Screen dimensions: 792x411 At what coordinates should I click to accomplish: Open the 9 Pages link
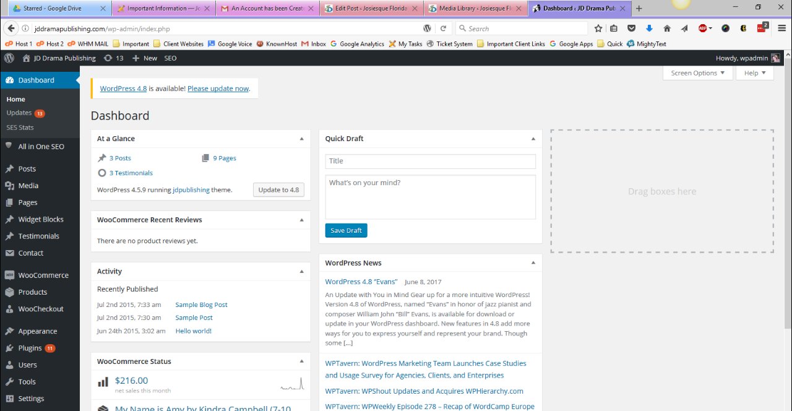click(225, 158)
